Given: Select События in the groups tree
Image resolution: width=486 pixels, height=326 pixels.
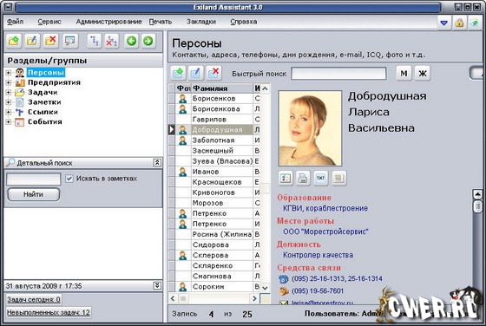Looking at the screenshot, I should tap(45, 122).
